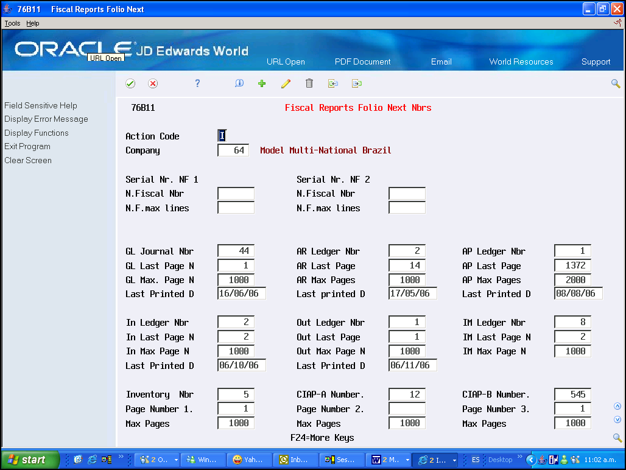
Task: Click the pencil change icon
Action: 286,83
